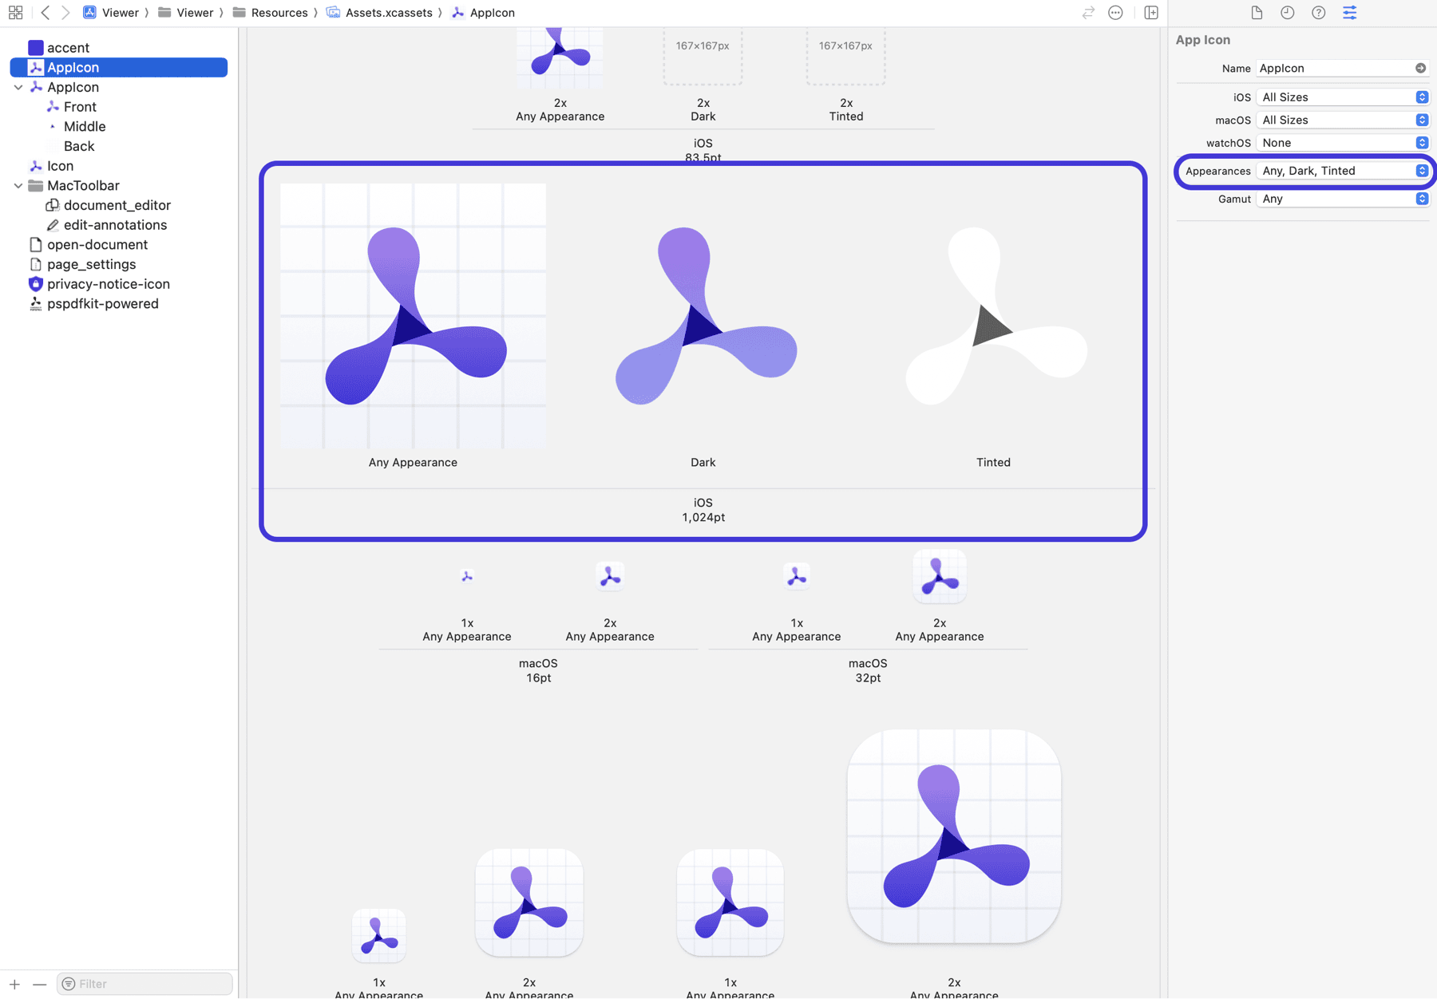
Task: Show the Attributes inspector
Action: [x=1350, y=12]
